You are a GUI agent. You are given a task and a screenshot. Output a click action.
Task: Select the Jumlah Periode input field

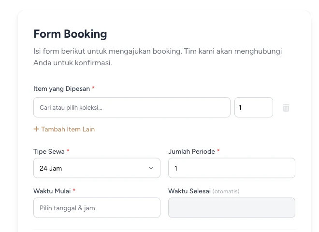coord(232,168)
